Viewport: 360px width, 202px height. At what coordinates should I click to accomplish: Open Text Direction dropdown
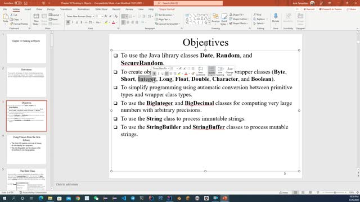[164, 15]
